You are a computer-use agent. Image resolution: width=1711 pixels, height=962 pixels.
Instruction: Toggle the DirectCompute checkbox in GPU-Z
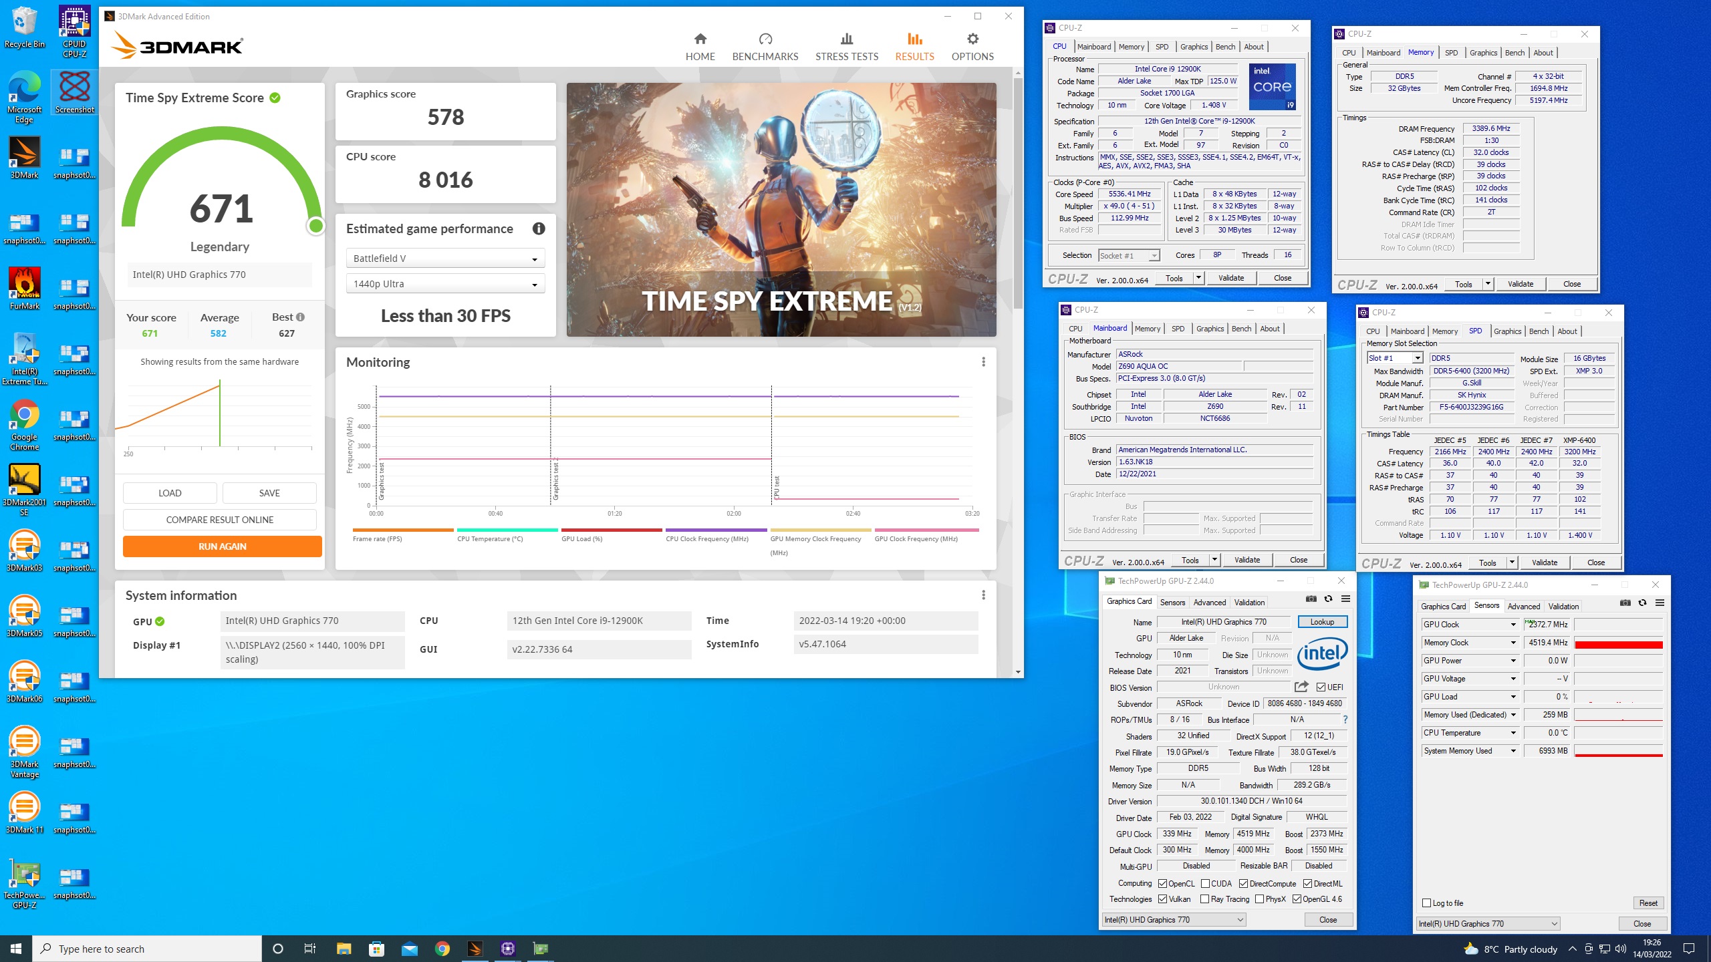1243,883
